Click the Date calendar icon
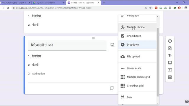 123,97
